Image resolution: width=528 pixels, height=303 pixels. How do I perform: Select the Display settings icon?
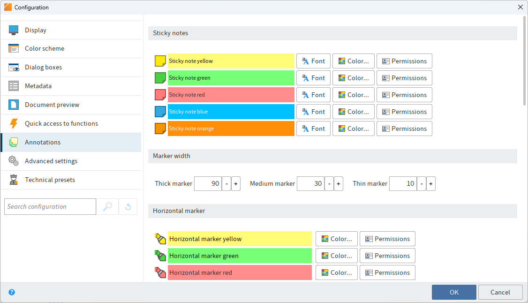(13, 30)
